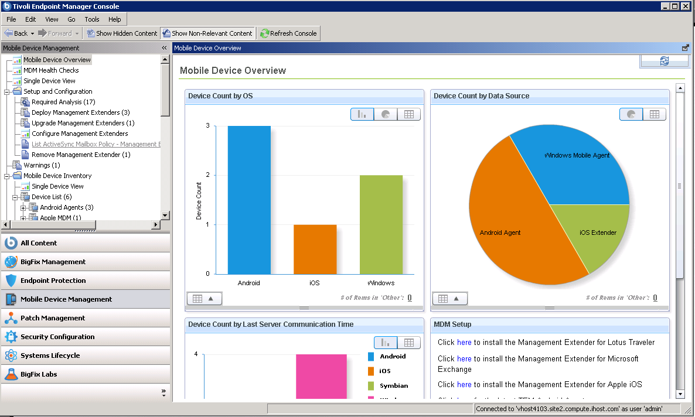Show Last Server Communication Time as table
The width and height of the screenshot is (695, 417).
point(408,343)
